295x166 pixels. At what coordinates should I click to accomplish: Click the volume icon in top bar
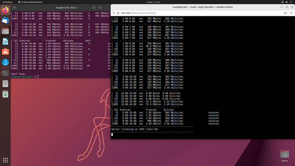point(287,2)
